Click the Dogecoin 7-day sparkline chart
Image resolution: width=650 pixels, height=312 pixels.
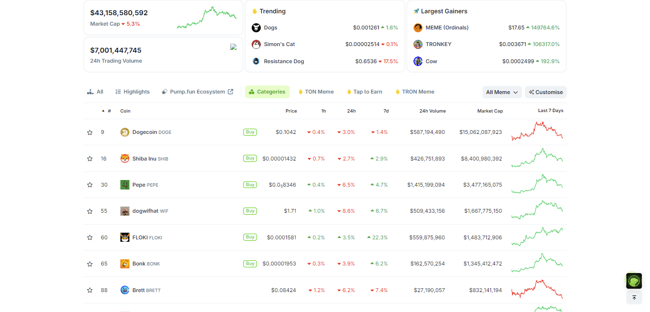(537, 131)
